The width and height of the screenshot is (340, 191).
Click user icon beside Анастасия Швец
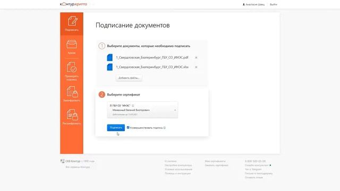click(244, 4)
